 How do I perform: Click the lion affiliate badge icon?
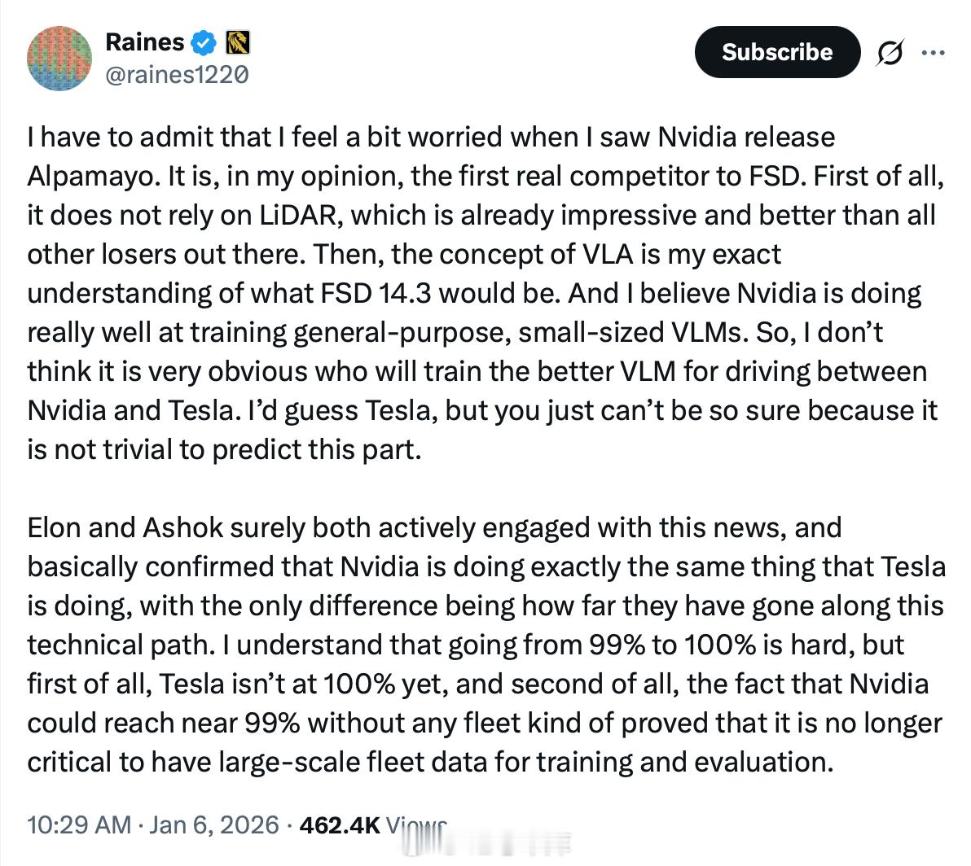point(237,42)
